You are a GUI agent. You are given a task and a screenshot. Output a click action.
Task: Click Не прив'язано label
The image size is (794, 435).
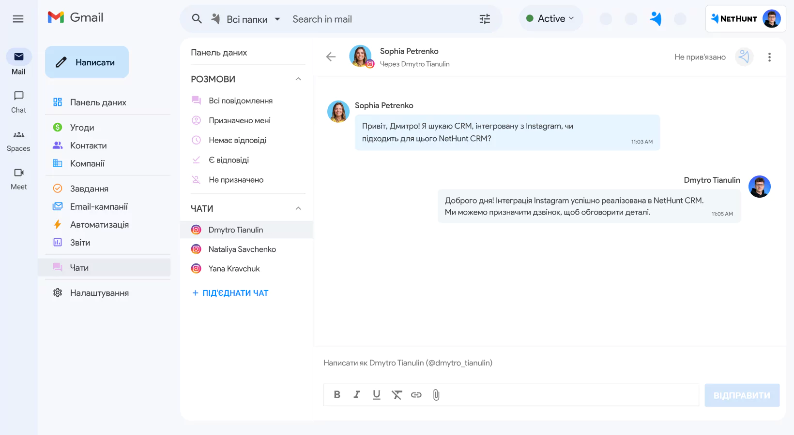coord(700,57)
